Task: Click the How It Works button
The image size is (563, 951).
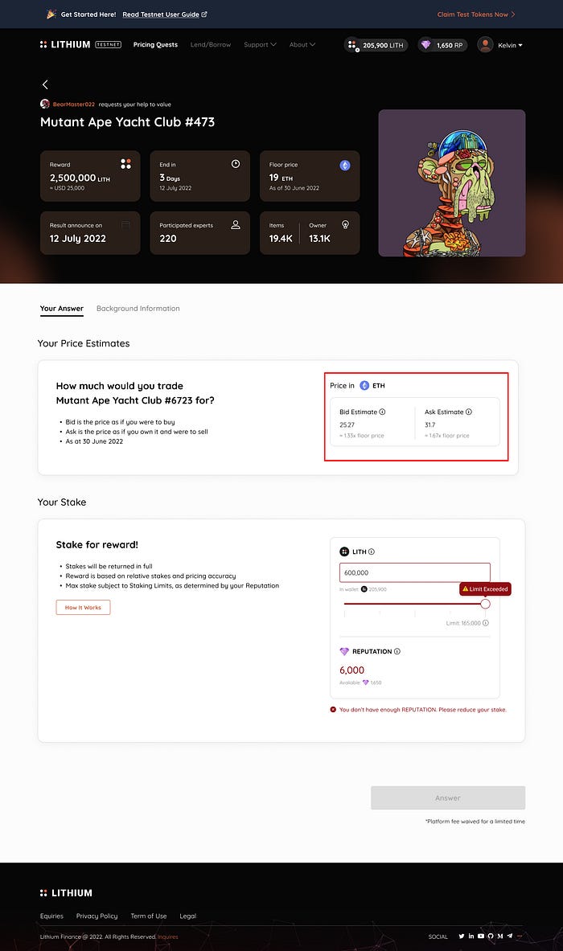Action: click(x=83, y=607)
